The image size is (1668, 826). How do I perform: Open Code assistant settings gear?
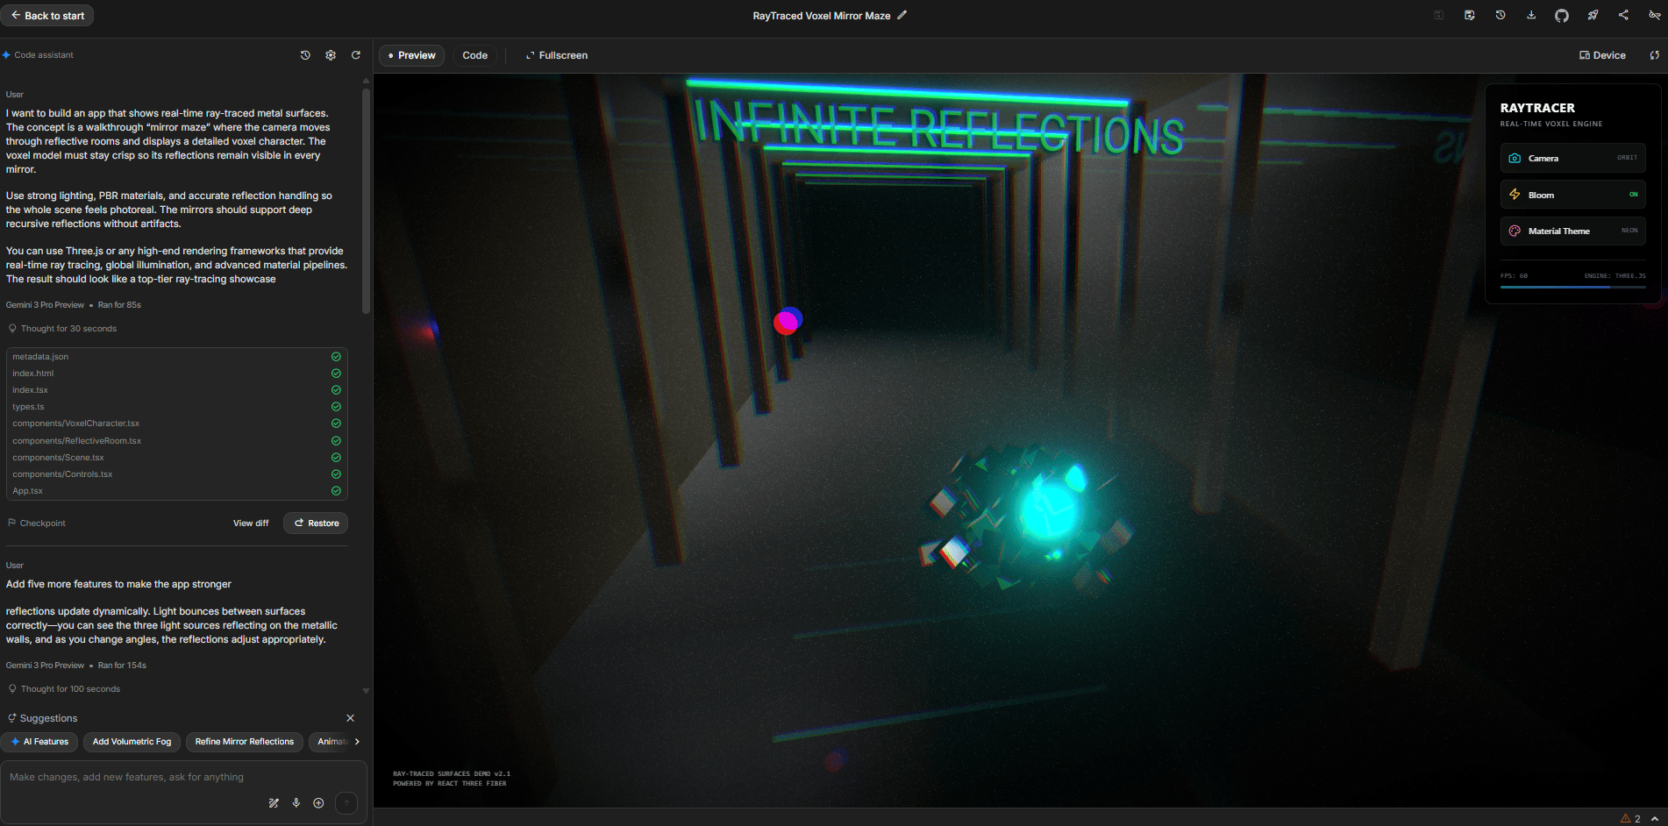click(331, 55)
